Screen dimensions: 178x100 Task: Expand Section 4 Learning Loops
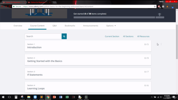[x=88, y=87]
